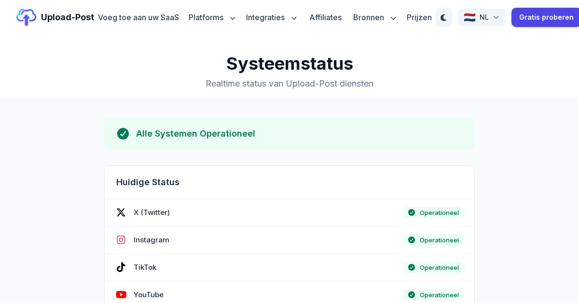Click the YouTube service name
The height and width of the screenshot is (303, 579).
click(149, 295)
